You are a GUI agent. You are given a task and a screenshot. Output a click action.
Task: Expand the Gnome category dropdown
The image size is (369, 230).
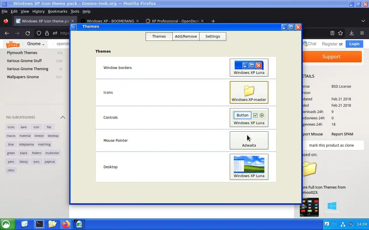coord(36,44)
